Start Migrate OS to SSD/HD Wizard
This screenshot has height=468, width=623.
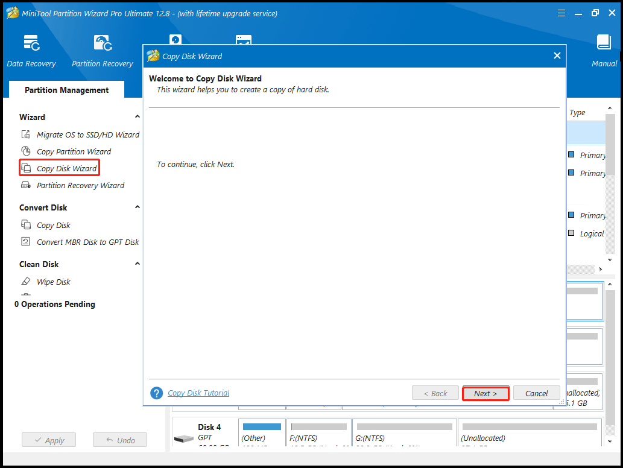(87, 134)
